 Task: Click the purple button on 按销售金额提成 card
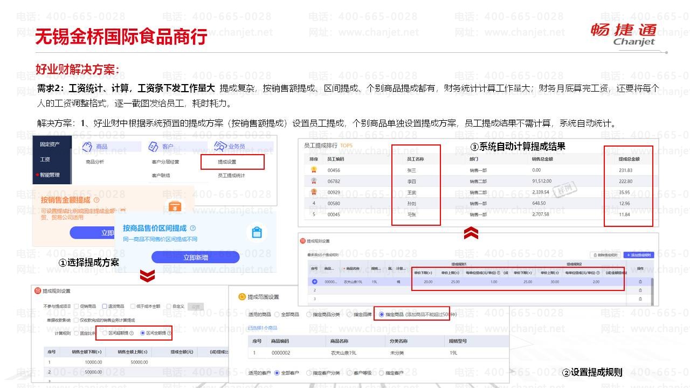93,233
